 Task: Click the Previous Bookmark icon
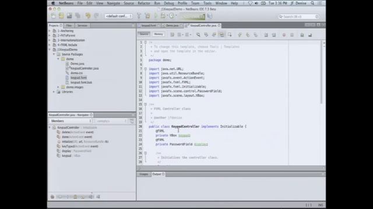(x=240, y=35)
